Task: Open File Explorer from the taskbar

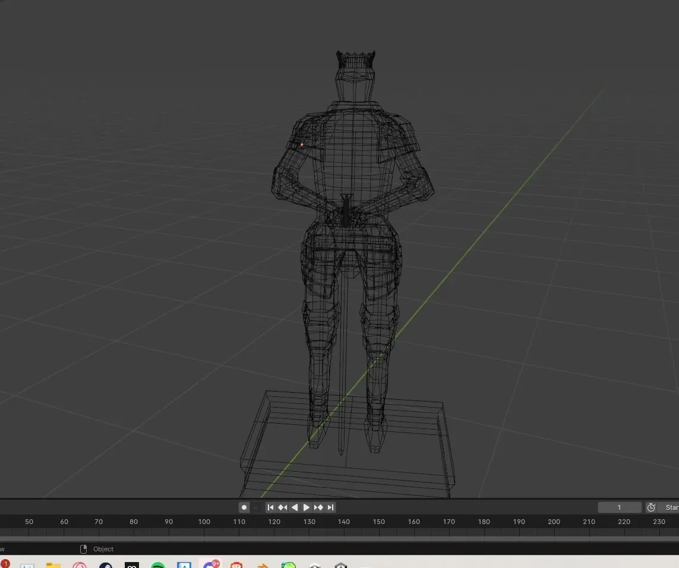Action: click(x=53, y=565)
